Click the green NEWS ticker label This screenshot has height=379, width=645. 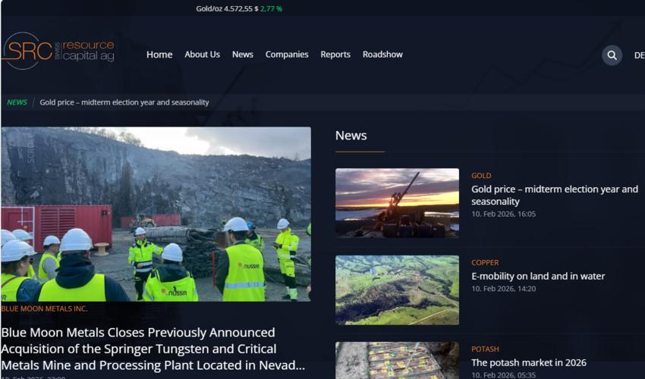tap(17, 102)
